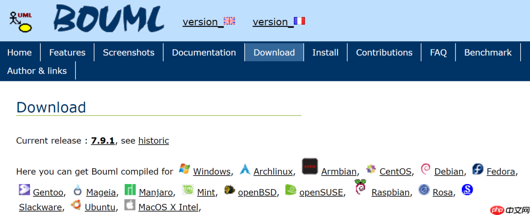530x215 pixels.
Task: Follow the Archlinux download link
Action: pyautogui.click(x=273, y=171)
